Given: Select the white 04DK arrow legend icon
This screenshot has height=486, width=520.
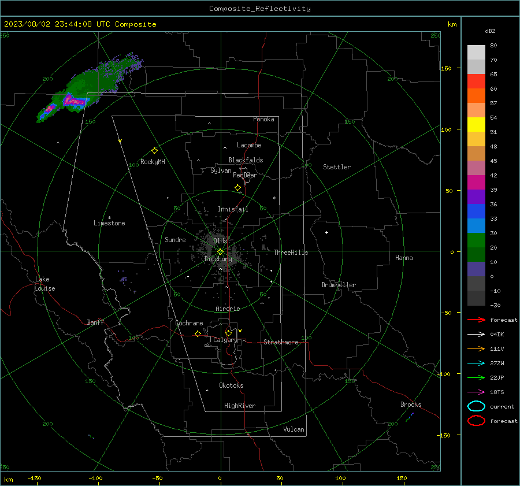Looking at the screenshot, I should click(x=476, y=334).
